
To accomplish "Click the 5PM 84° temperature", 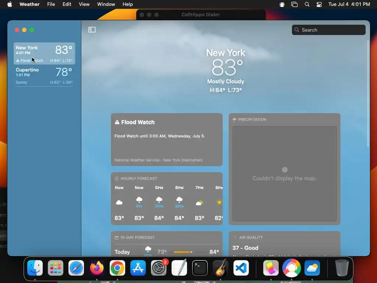I will 159,218.
